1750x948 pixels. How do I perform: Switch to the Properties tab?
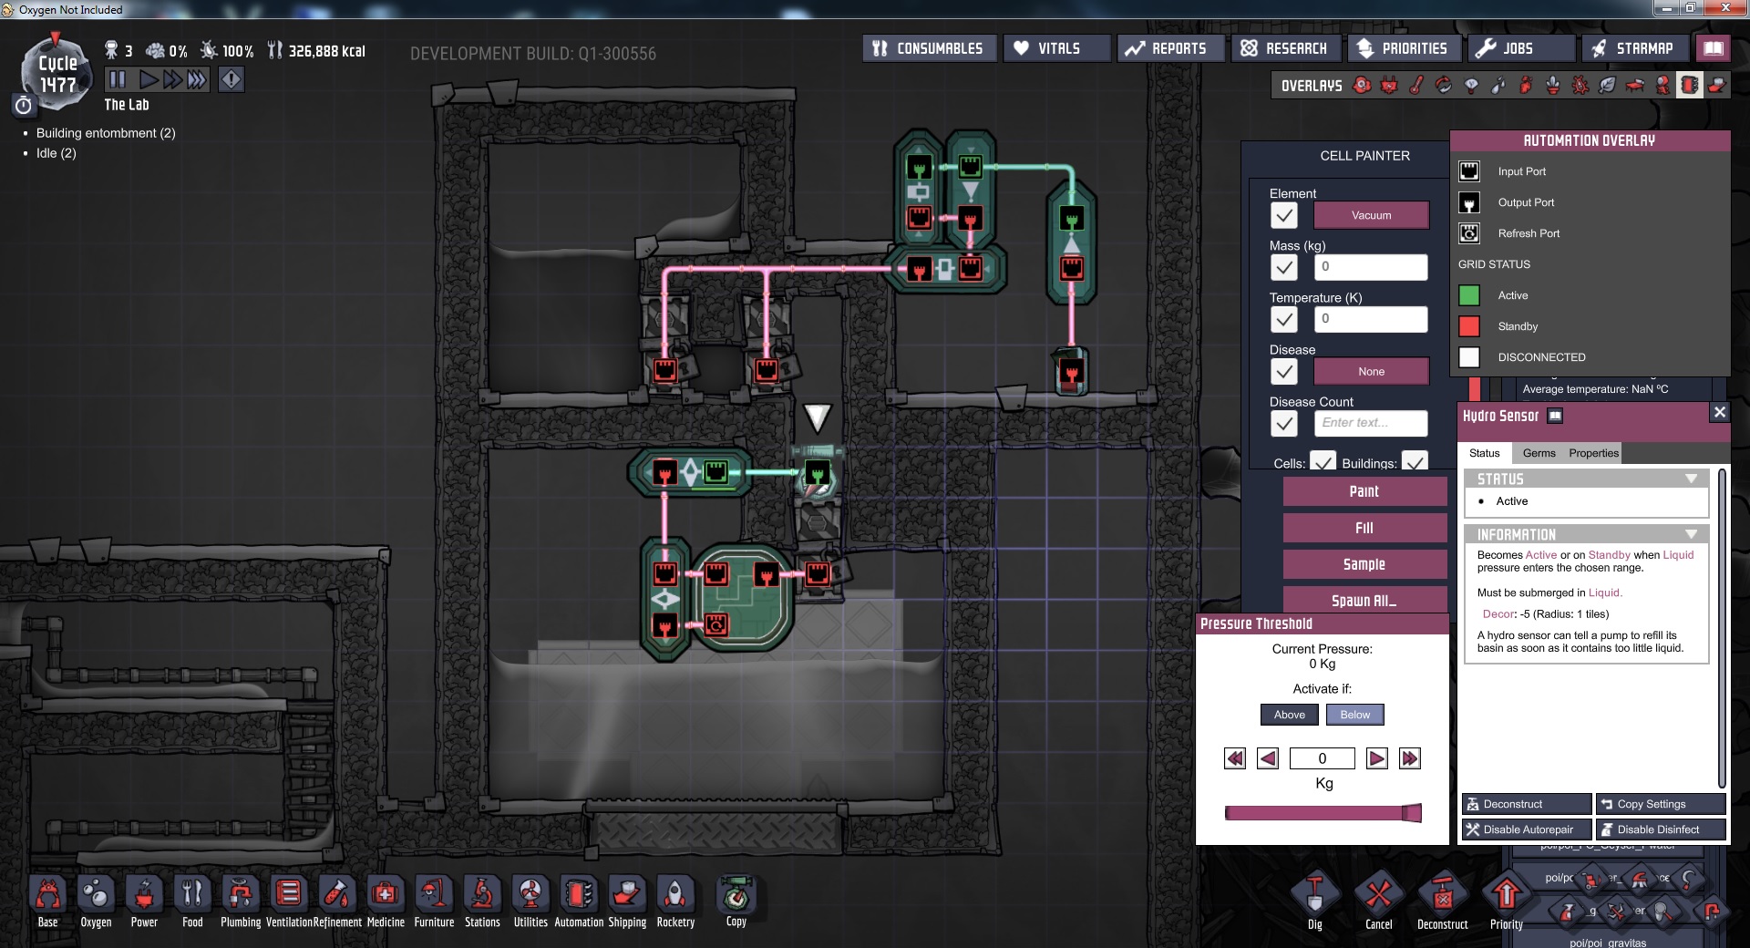(1593, 453)
